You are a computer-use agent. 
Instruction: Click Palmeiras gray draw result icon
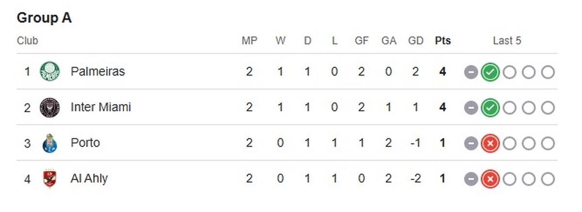pos(471,73)
